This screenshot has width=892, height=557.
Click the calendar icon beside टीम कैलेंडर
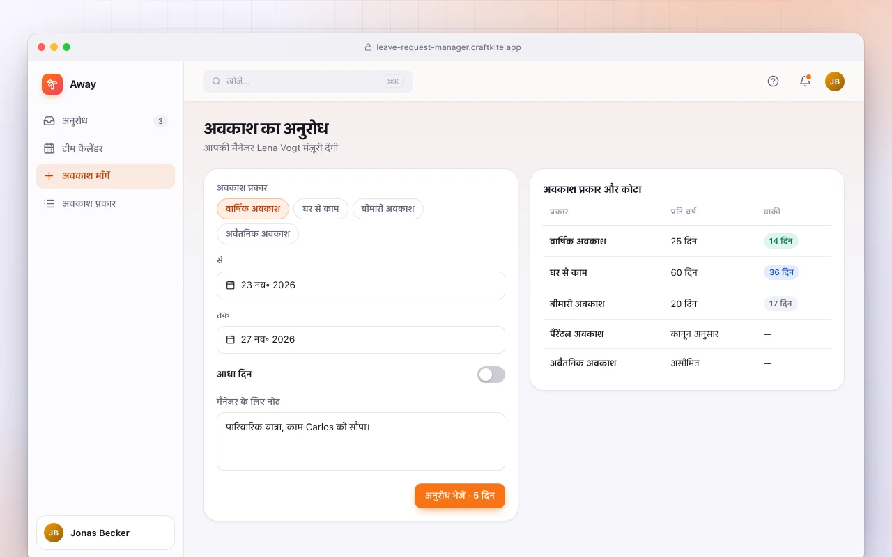49,148
